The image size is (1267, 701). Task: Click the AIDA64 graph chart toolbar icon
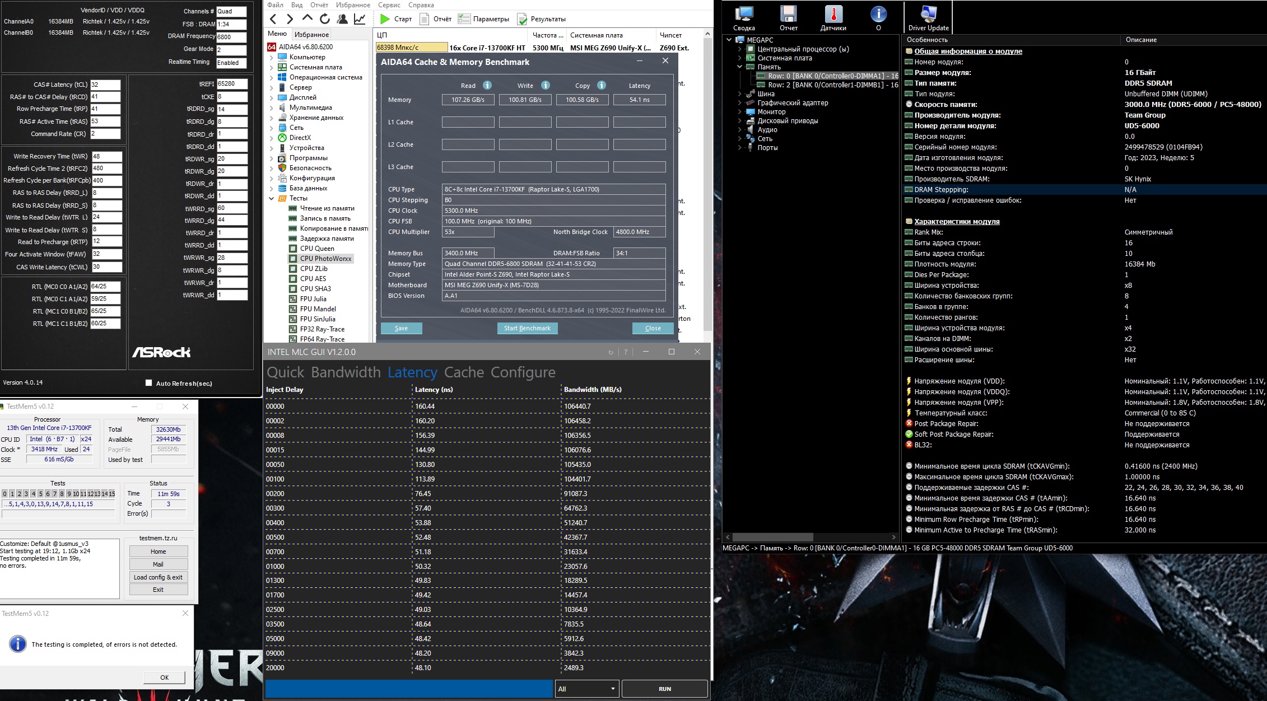360,19
